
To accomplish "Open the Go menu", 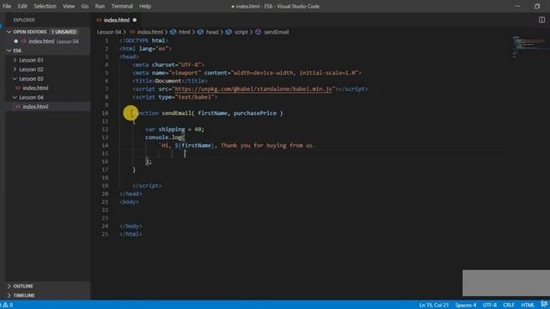I will point(85,6).
